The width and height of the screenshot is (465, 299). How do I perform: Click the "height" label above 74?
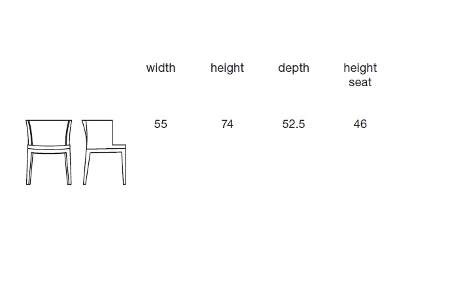227,68
